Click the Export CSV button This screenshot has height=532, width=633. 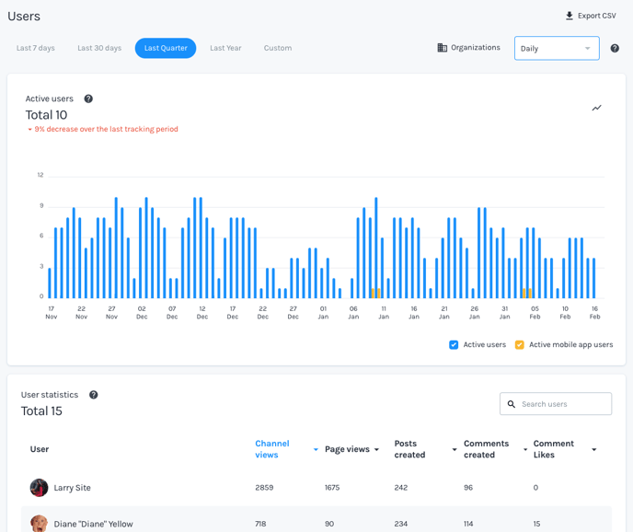point(590,16)
